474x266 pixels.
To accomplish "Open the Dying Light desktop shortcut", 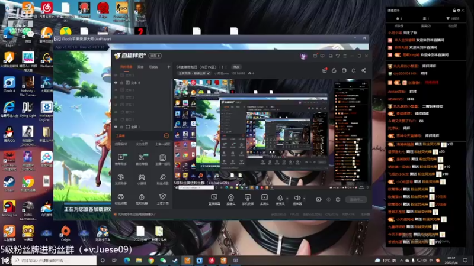I will [28, 109].
